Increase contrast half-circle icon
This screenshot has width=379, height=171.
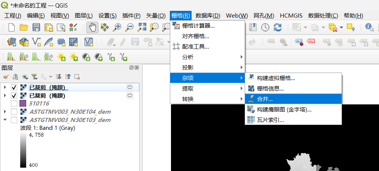[86, 57]
